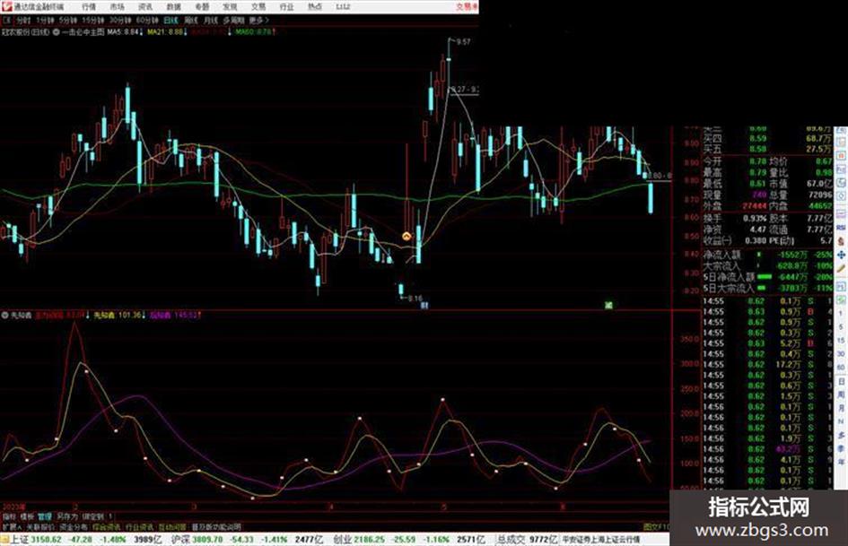
Task: Click the status bar icon before 上证
Action: coord(5,540)
